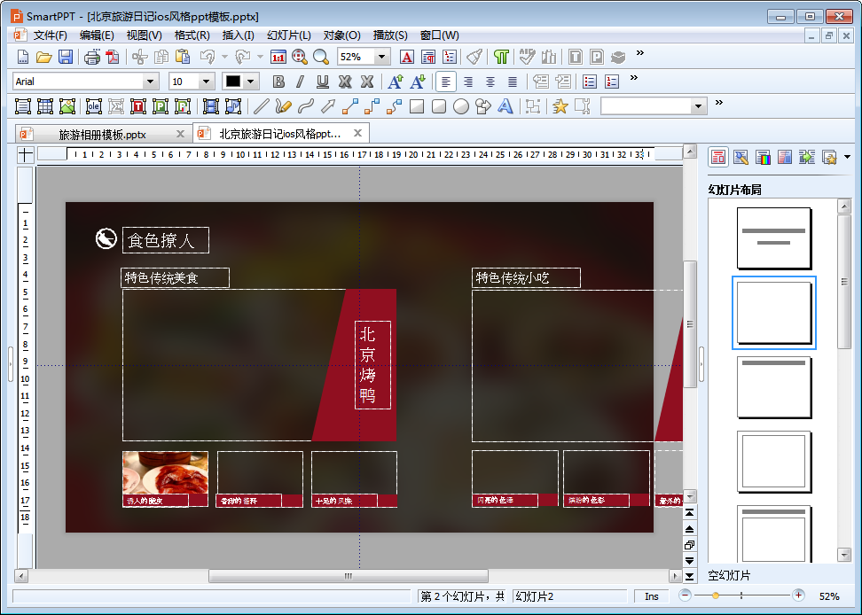The height and width of the screenshot is (615, 862).
Task: Insert a sound object using the music note icon
Action: coord(233,106)
